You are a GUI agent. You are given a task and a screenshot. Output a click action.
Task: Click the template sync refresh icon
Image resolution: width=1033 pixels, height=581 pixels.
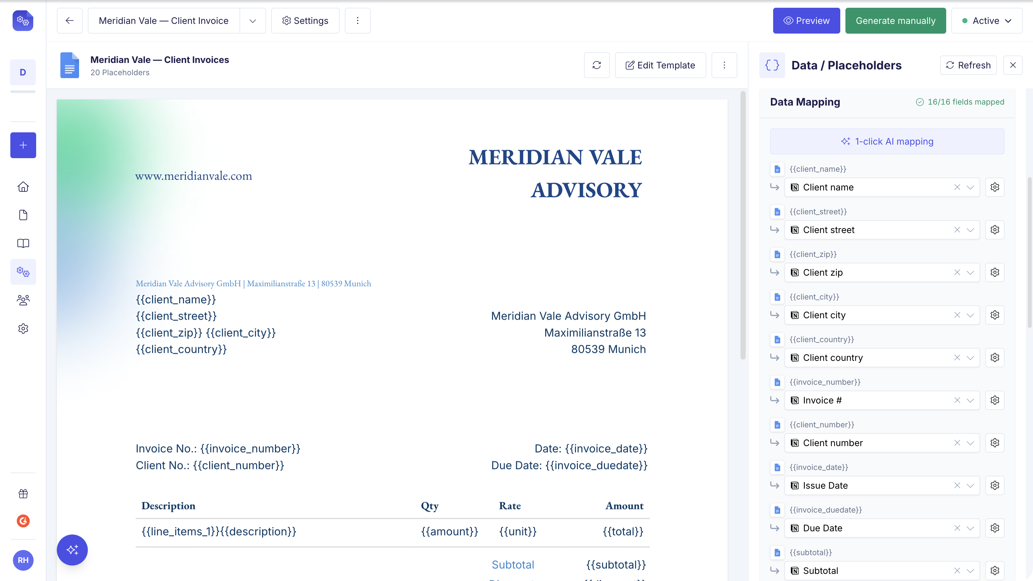pos(597,65)
